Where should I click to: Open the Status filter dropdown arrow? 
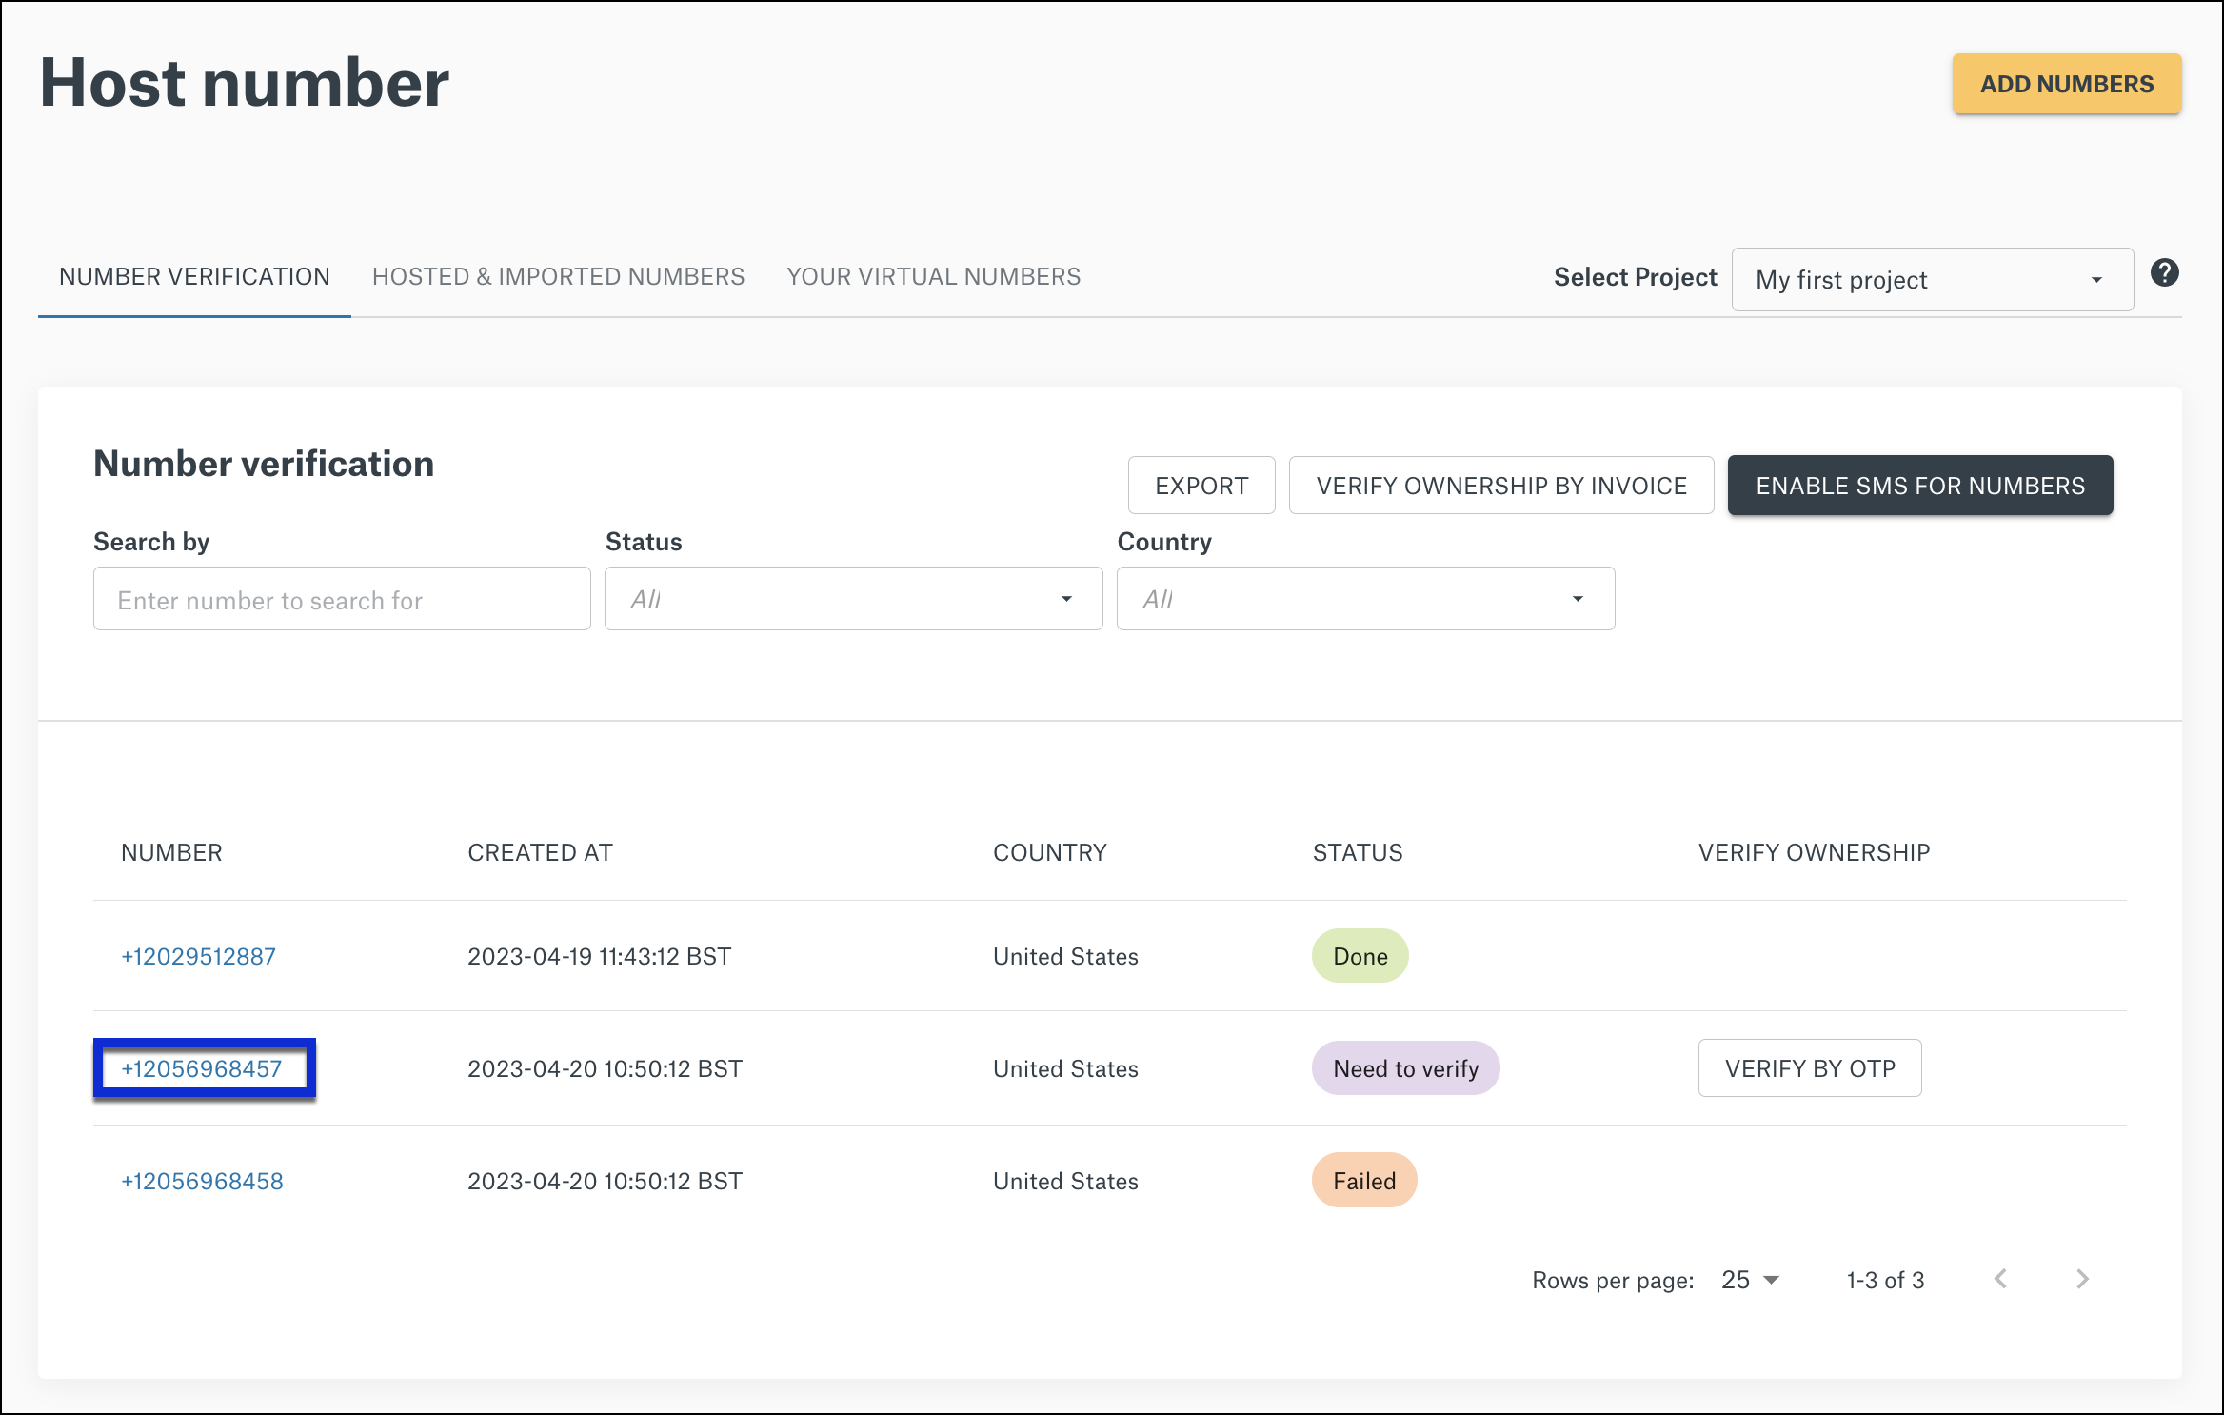[x=1065, y=599]
